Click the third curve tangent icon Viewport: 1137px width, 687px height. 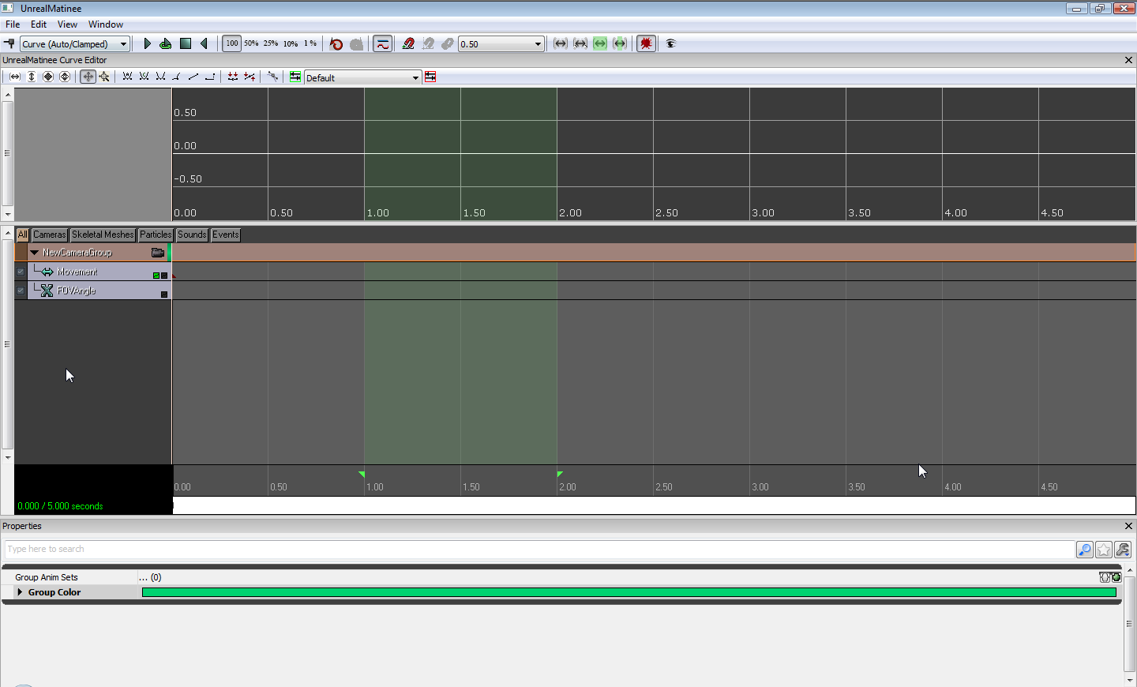click(x=160, y=77)
